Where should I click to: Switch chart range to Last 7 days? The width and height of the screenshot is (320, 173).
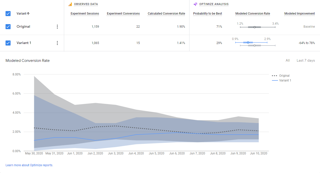tap(306, 60)
